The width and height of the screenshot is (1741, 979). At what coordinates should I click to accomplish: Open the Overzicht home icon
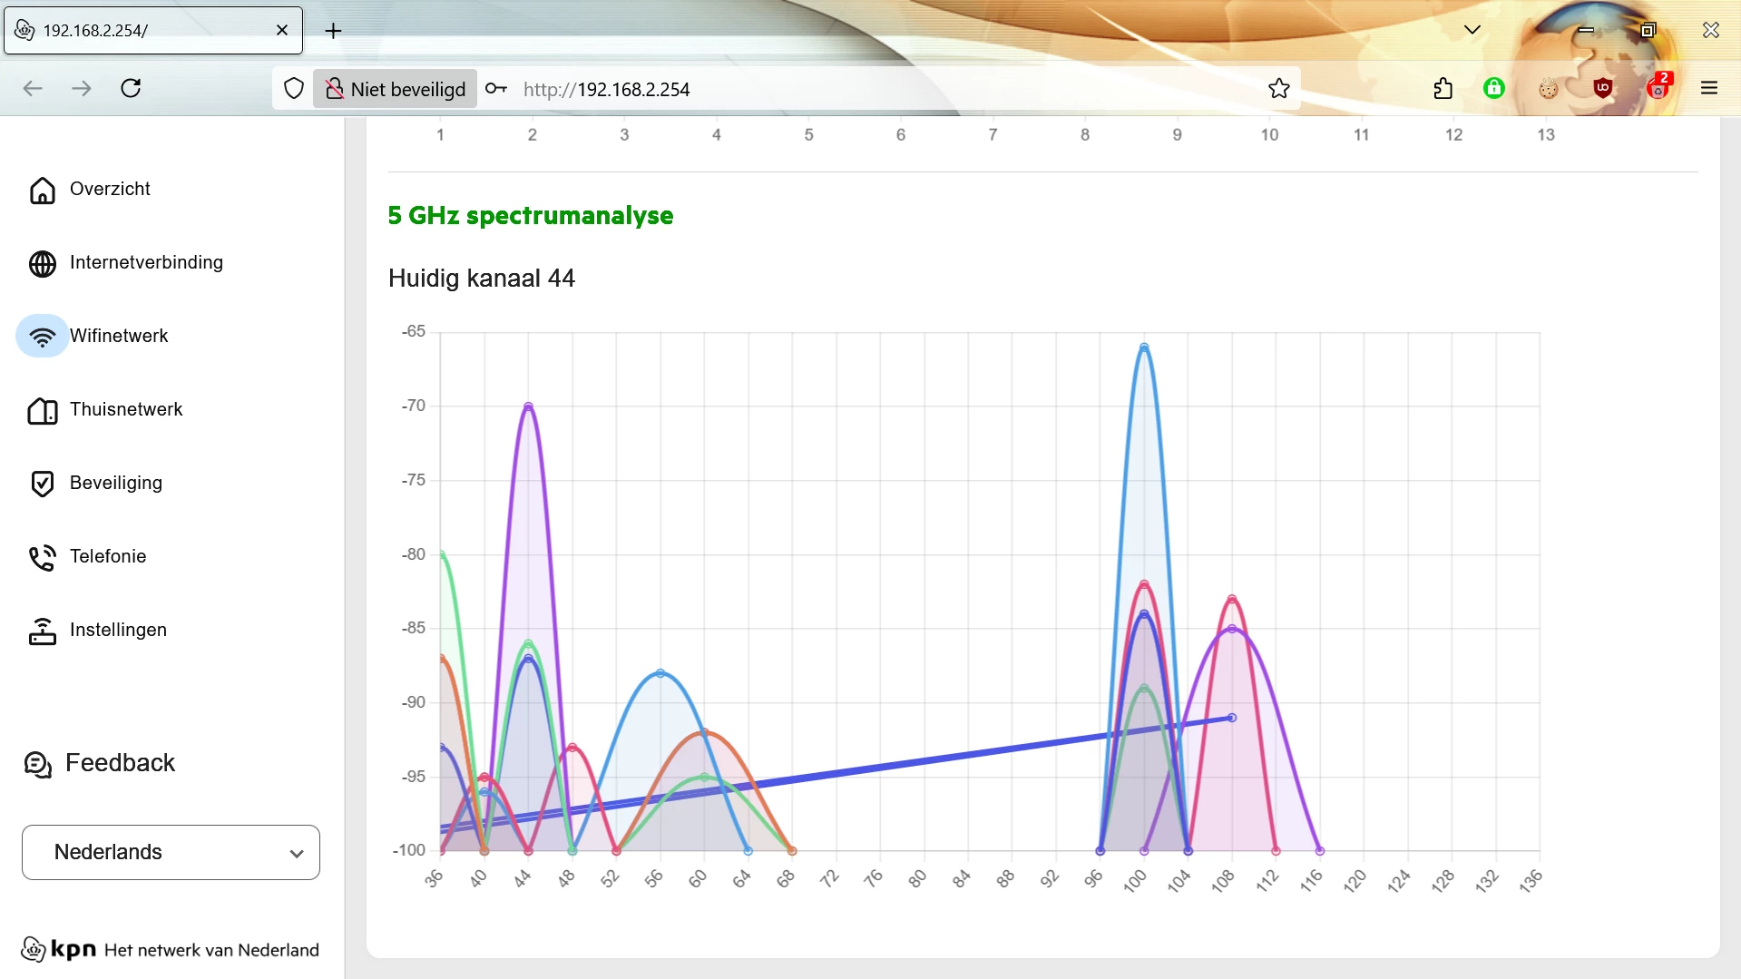pyautogui.click(x=43, y=190)
